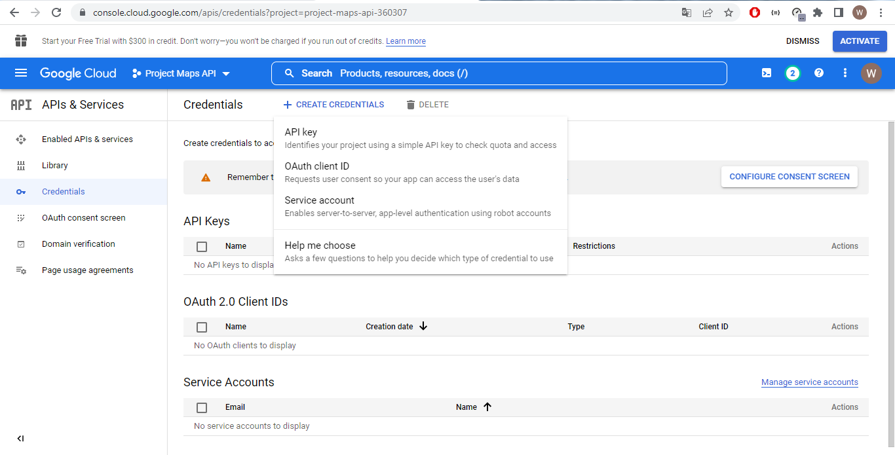Click the Library sidebar icon
The height and width of the screenshot is (455, 895).
[x=21, y=166]
